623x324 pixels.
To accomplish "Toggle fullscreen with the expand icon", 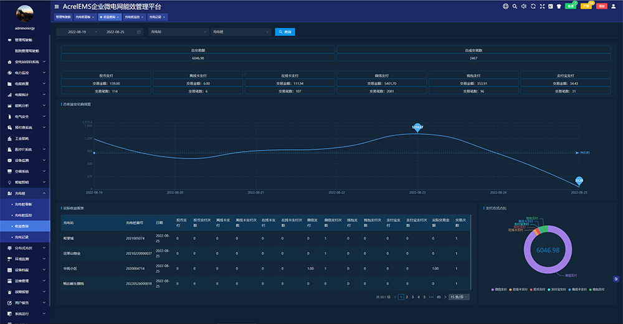I will (542, 6).
